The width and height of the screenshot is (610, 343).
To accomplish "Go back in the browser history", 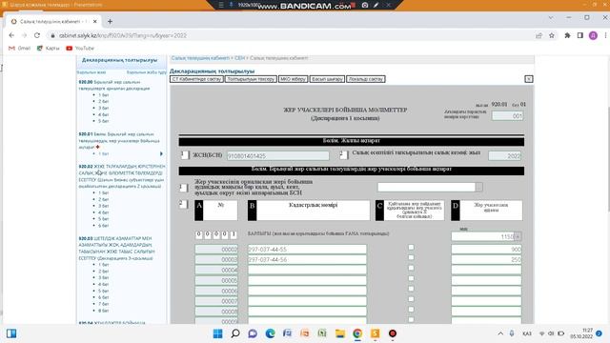I will coord(11,35).
